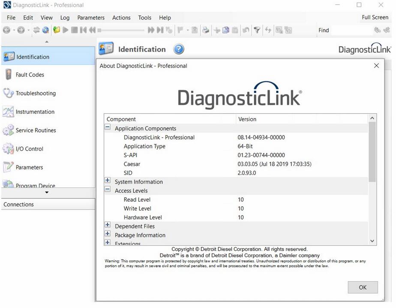Open the Tools menu
Viewport: 396px width, 308px height.
pyautogui.click(x=144, y=18)
